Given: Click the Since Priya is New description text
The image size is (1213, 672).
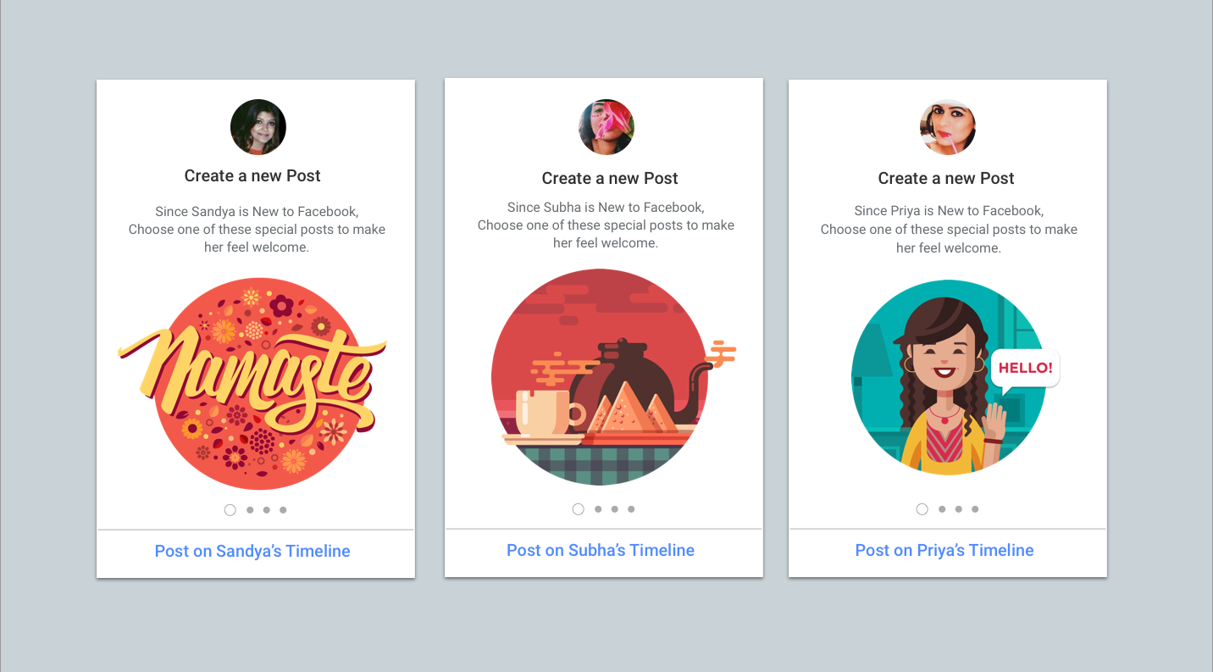Looking at the screenshot, I should [949, 229].
